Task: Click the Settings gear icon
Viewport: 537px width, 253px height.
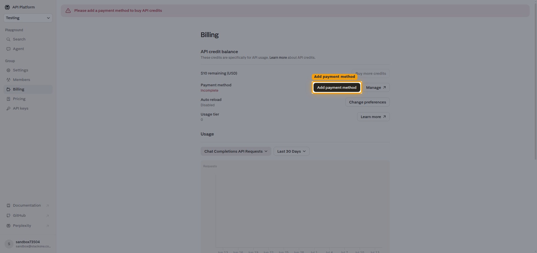Action: (8, 70)
